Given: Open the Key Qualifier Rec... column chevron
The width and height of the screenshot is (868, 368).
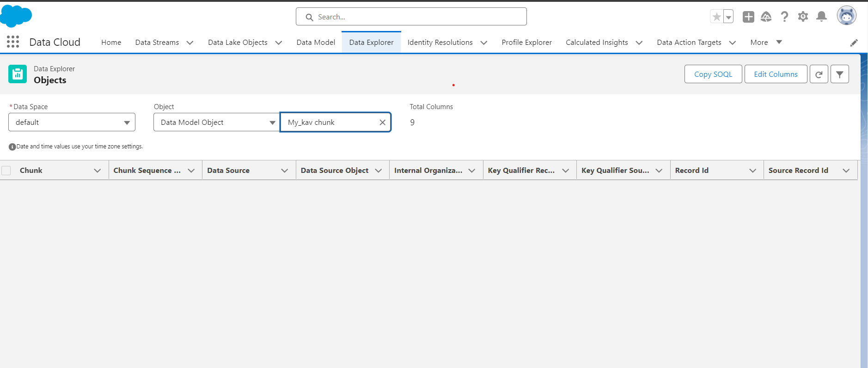Looking at the screenshot, I should tap(566, 171).
